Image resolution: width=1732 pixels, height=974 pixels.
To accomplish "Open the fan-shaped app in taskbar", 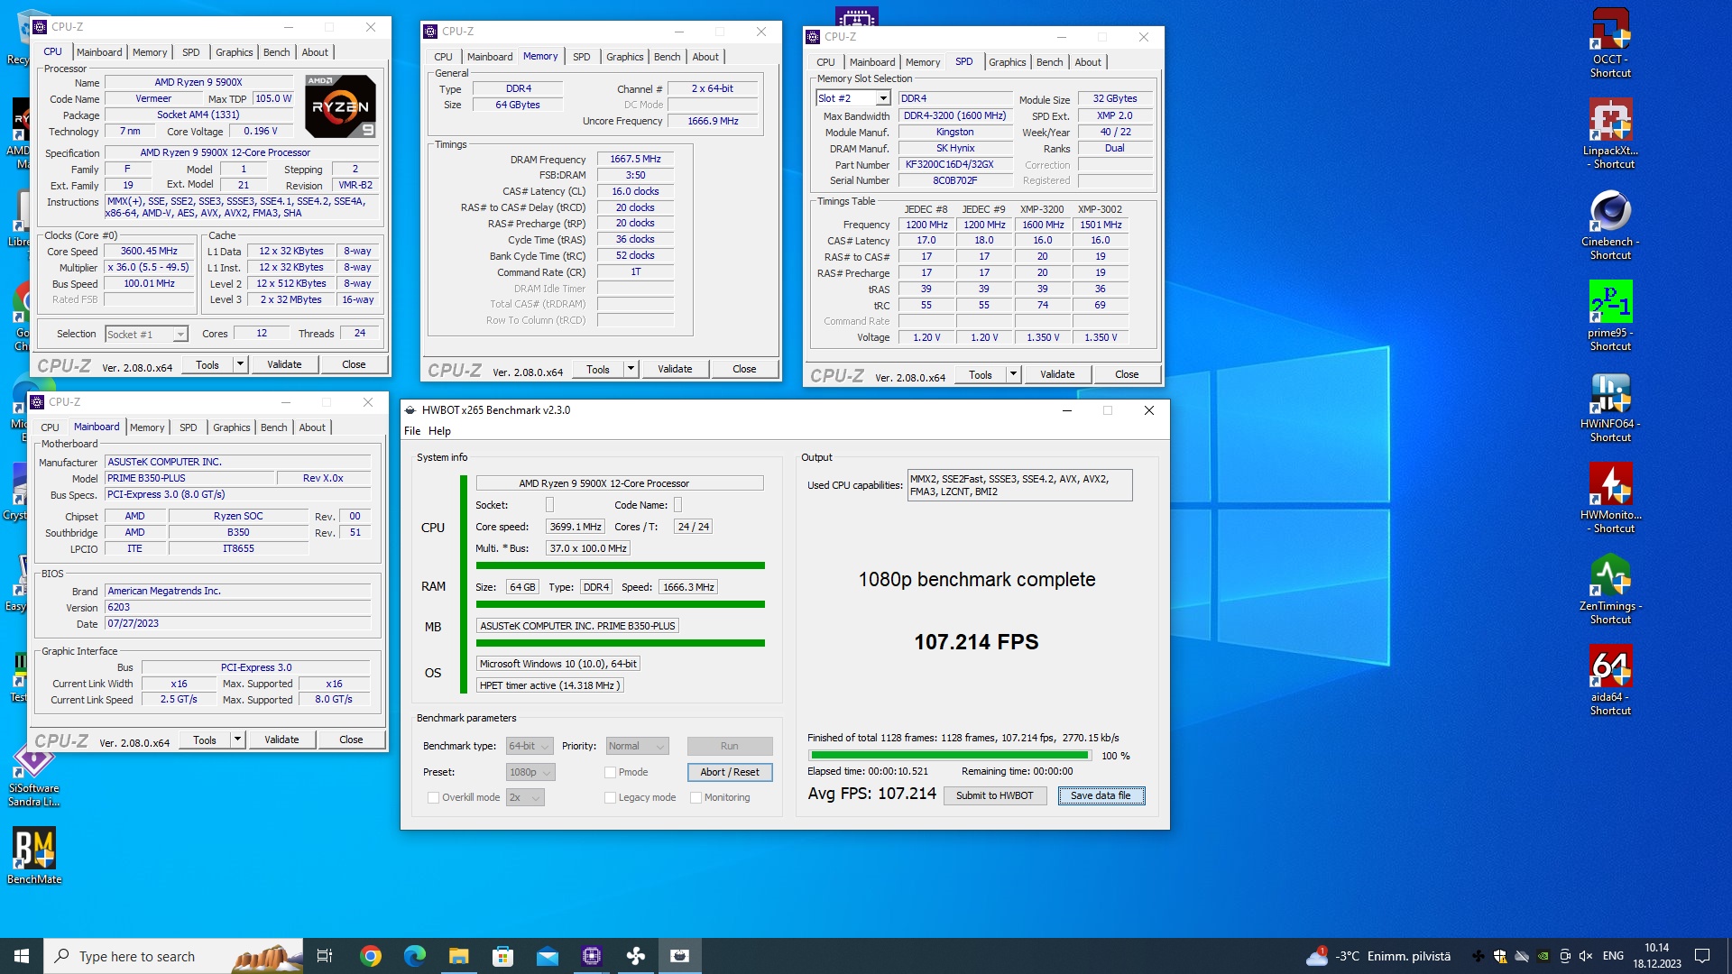I will [636, 956].
